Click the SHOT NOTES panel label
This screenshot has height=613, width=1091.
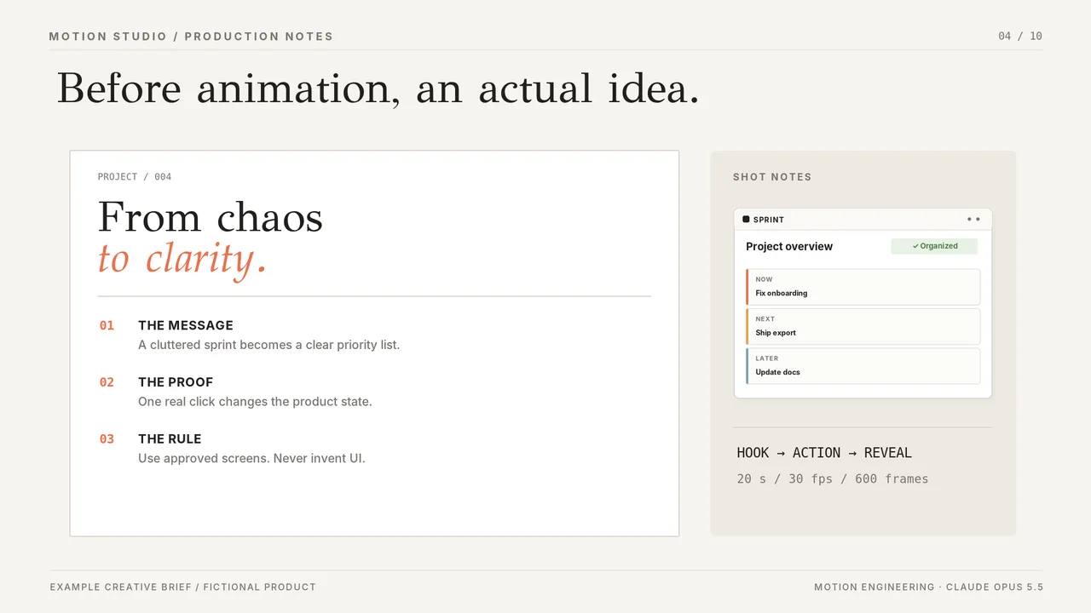[x=772, y=177]
